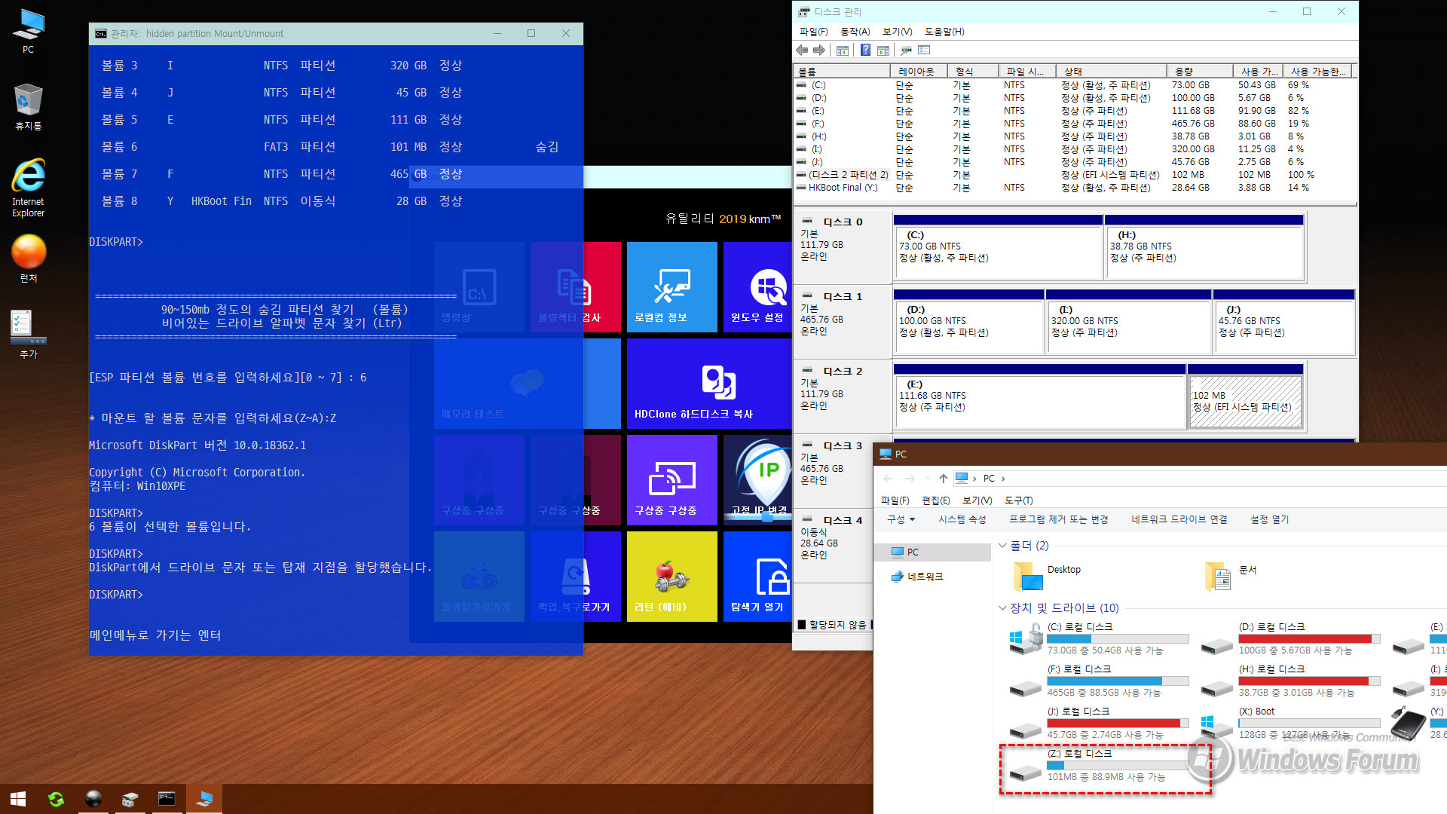
Task: Click (J:) 로컬 디스크 usage bar
Action: click(x=1118, y=724)
